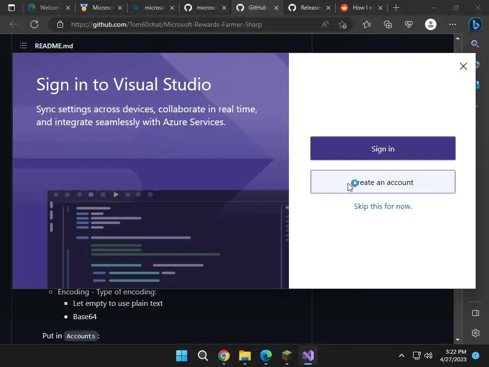This screenshot has width=489, height=367.
Task: Open Browser essentials heart icon
Action: (409, 24)
